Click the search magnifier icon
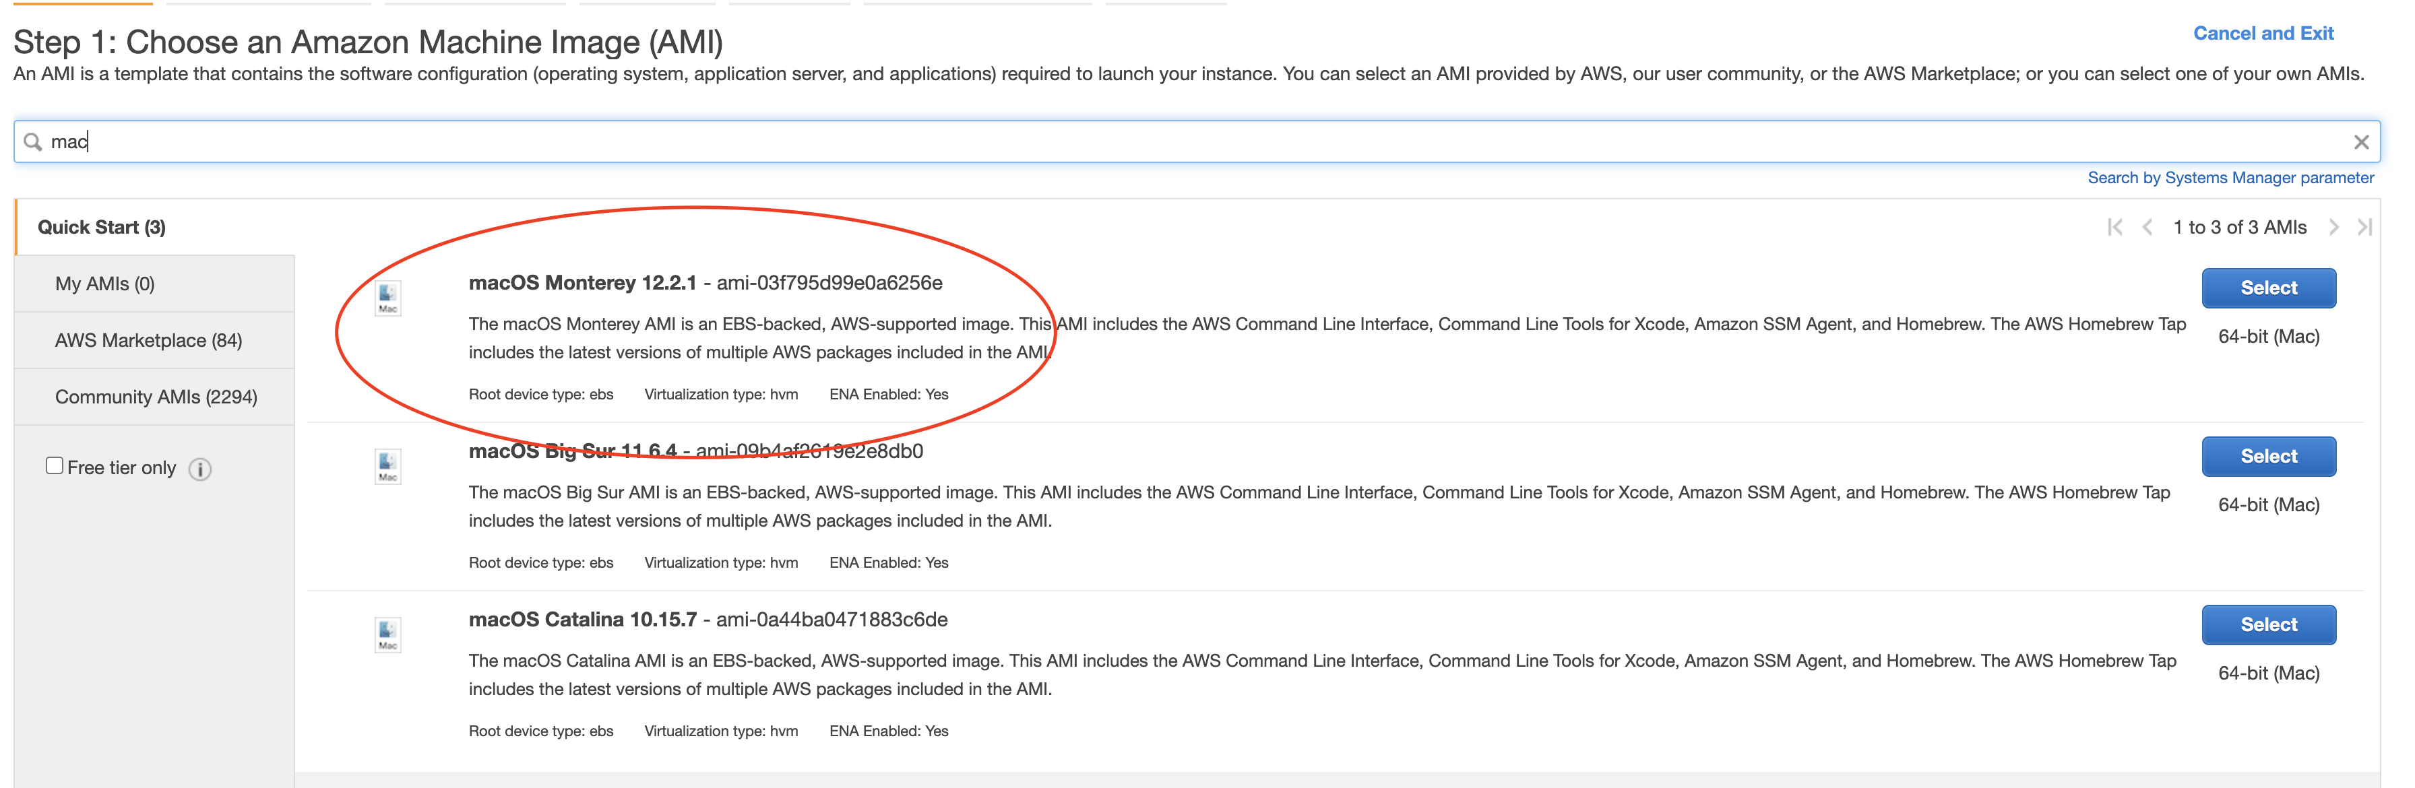The width and height of the screenshot is (2415, 788). (x=33, y=141)
